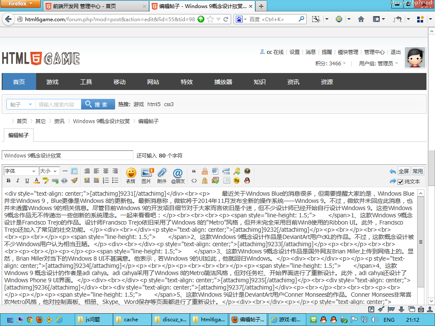The image size is (435, 326).
Task: Open the 播放器 navigation item
Action: tap(223, 82)
